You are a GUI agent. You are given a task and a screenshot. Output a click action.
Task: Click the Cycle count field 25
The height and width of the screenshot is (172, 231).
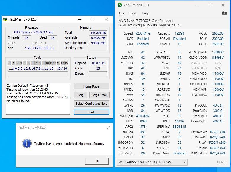[98, 68]
